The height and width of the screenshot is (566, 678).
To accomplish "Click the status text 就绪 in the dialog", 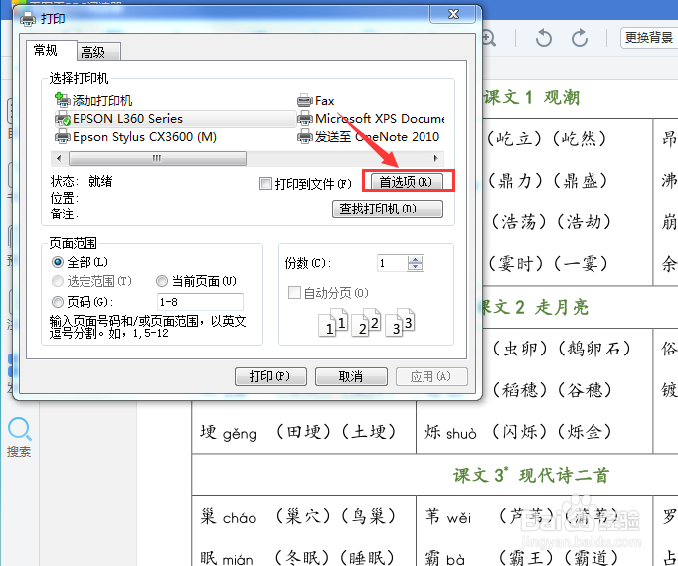I will tap(100, 181).
